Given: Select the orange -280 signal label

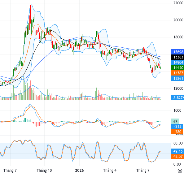Looking at the screenshot, I should [x=177, y=132].
